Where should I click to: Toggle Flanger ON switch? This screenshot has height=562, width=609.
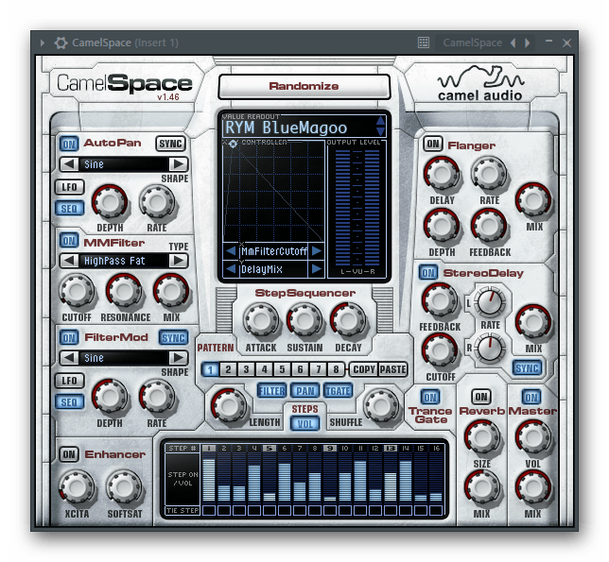(x=433, y=145)
